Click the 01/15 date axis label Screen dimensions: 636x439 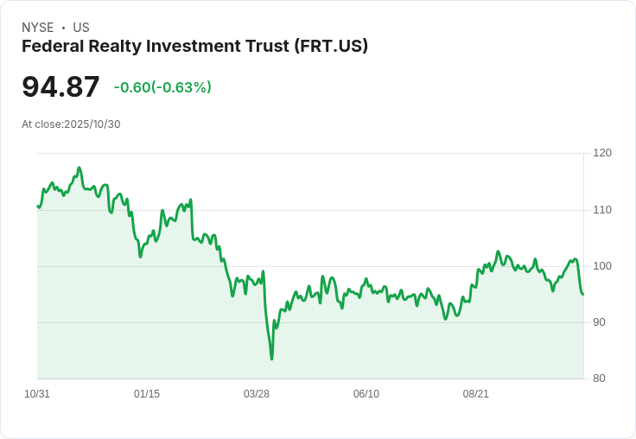(147, 394)
